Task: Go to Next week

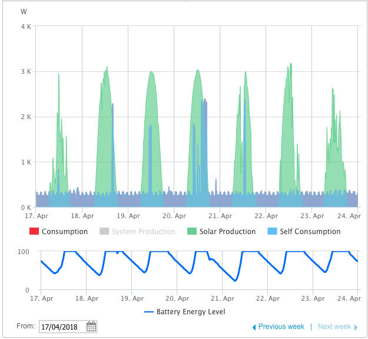Action: [x=334, y=327]
